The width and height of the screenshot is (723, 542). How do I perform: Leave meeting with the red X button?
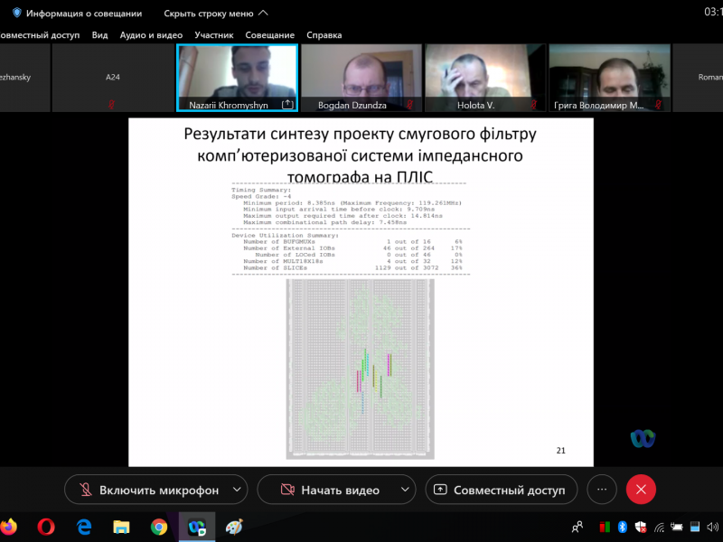(x=641, y=490)
